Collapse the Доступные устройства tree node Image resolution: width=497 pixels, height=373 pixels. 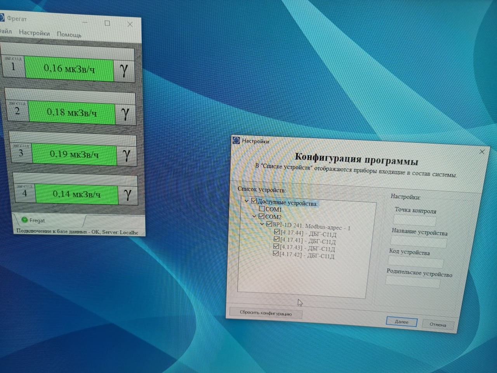247,201
